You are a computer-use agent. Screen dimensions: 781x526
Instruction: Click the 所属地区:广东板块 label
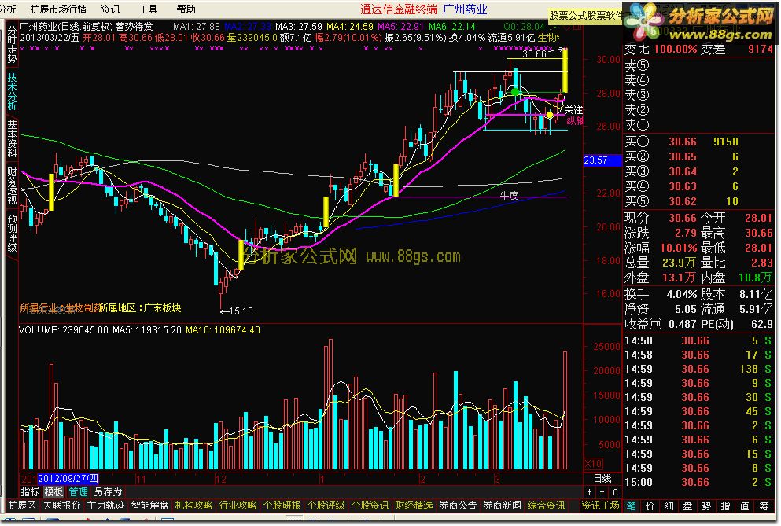click(x=140, y=308)
